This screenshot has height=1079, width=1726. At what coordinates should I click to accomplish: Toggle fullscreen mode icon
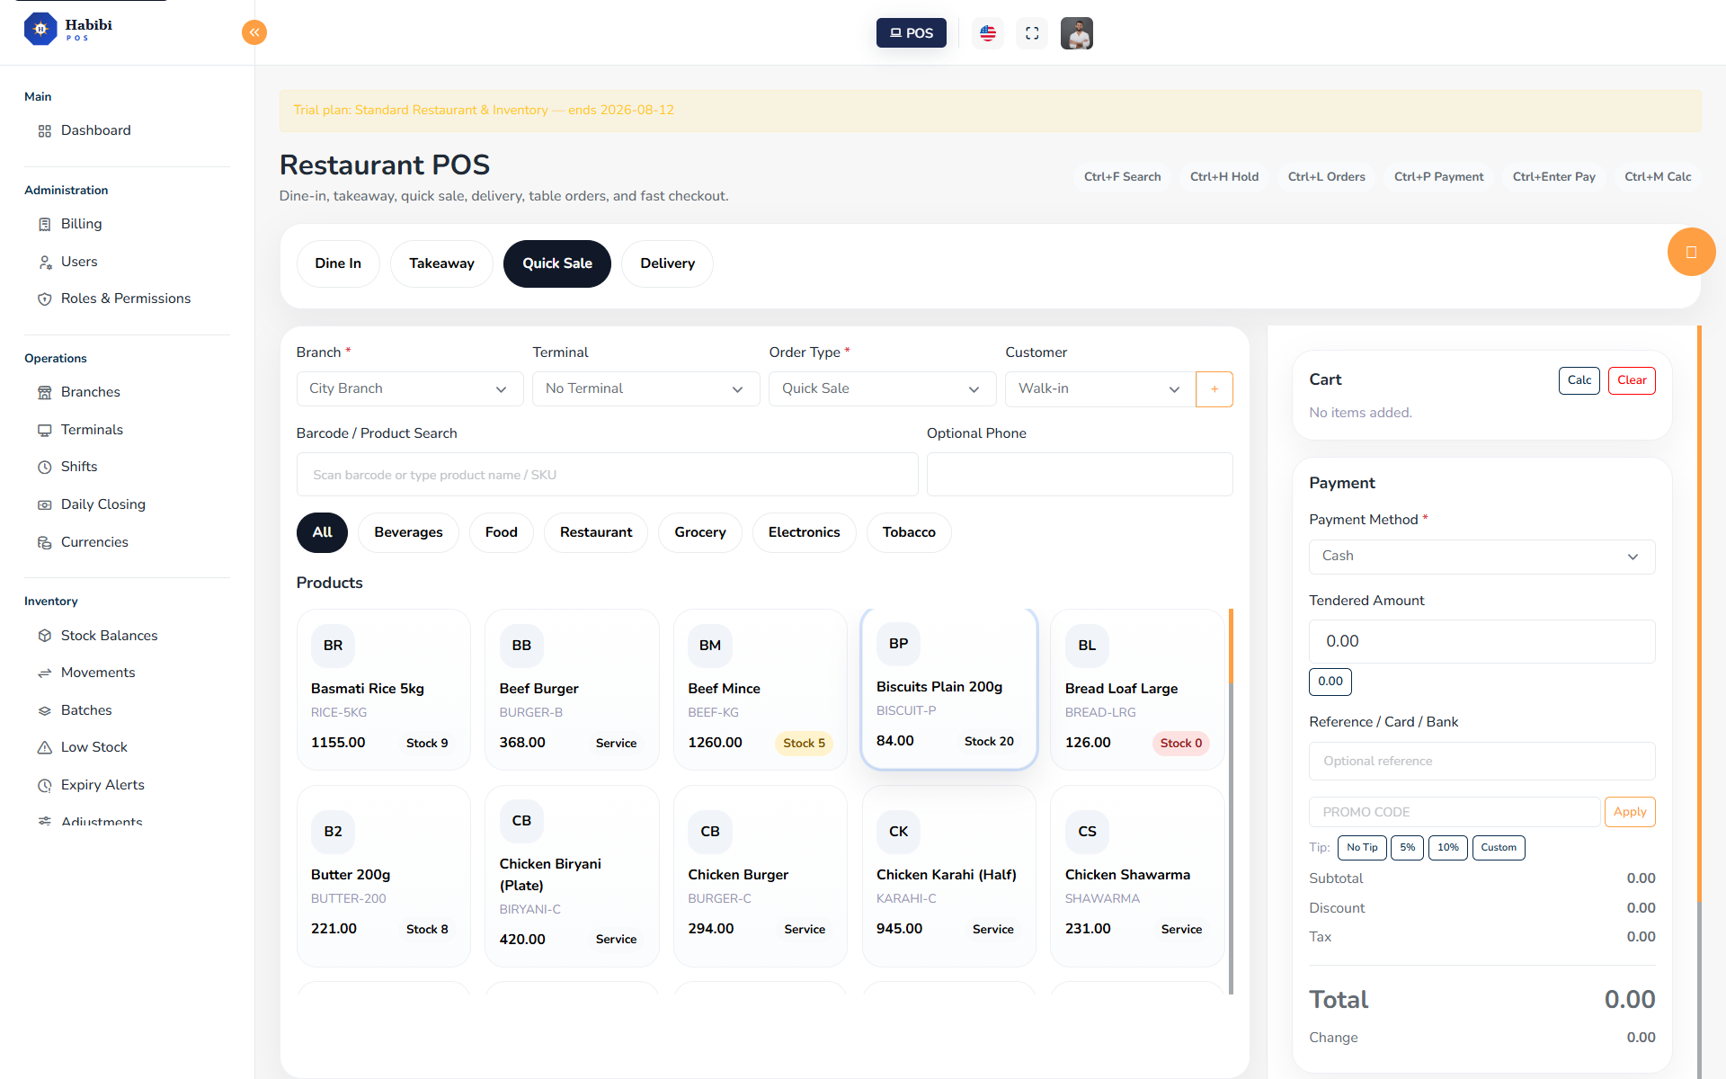point(1032,33)
